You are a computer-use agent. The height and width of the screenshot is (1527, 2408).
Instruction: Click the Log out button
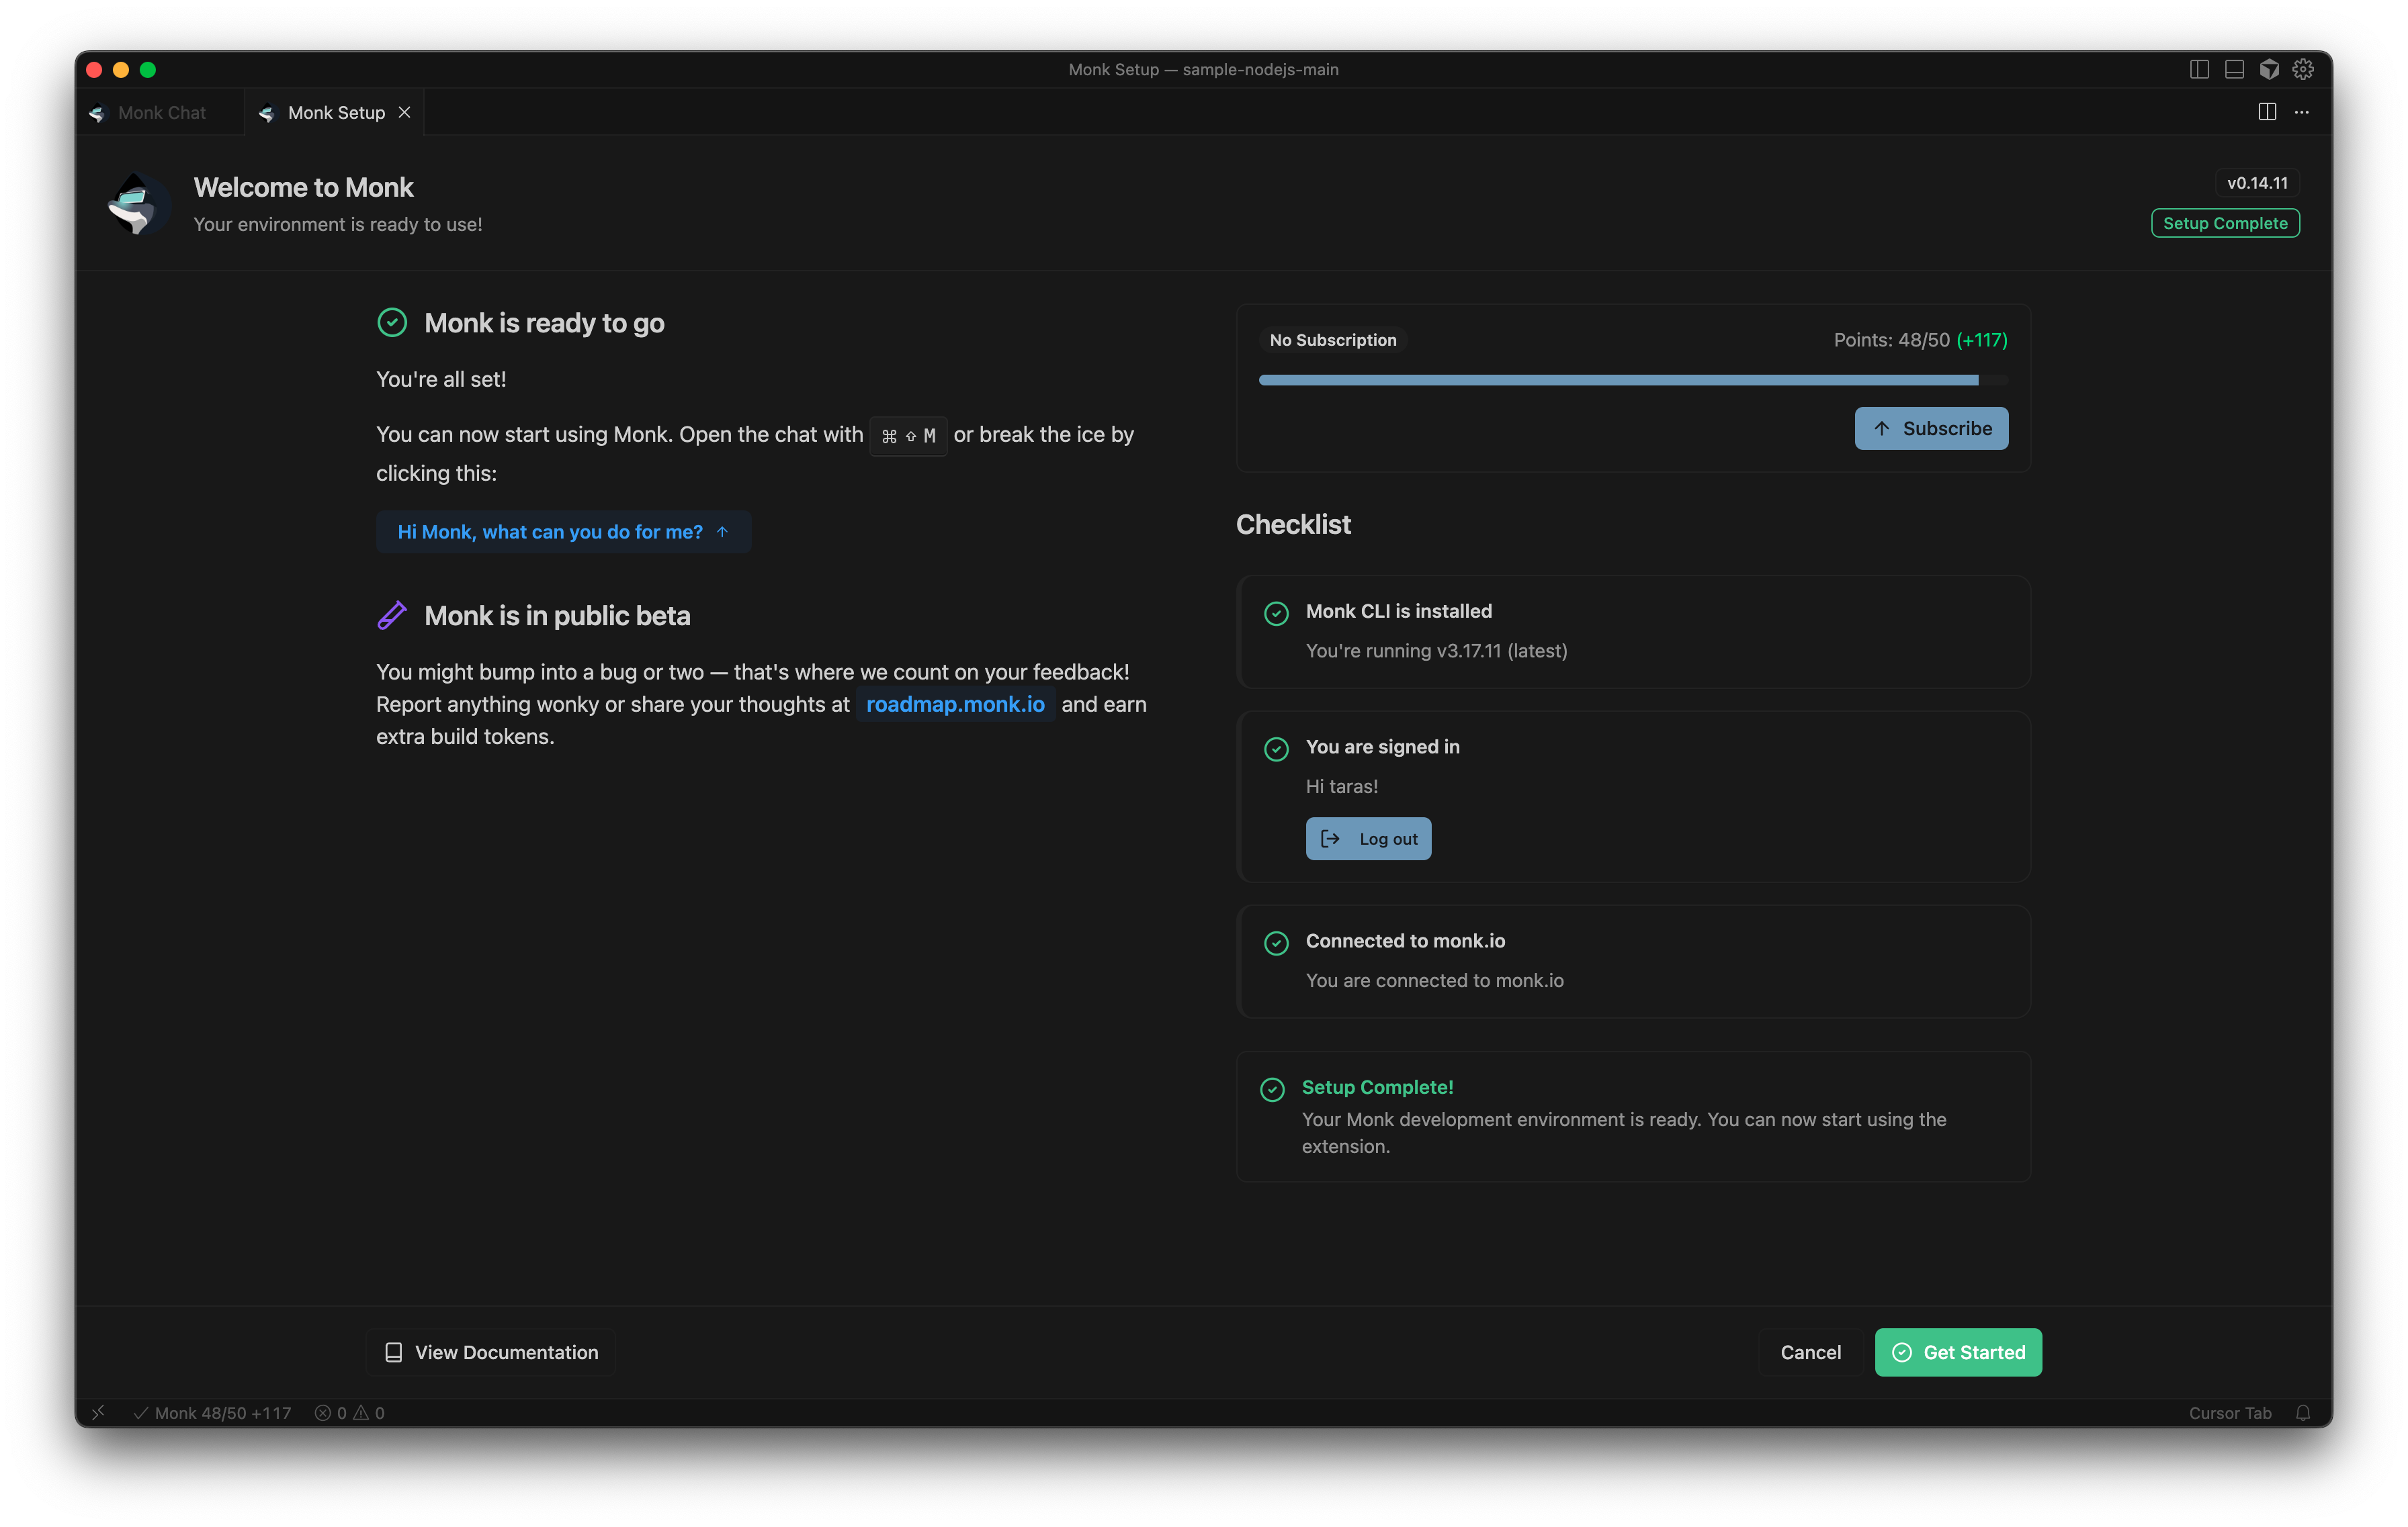(x=1368, y=839)
